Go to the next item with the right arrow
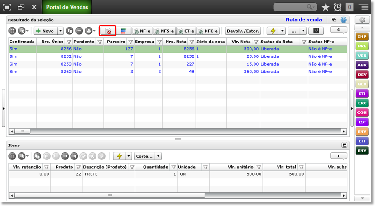Image resolution: width=375 pixels, height=206 pixels. (x=65, y=156)
